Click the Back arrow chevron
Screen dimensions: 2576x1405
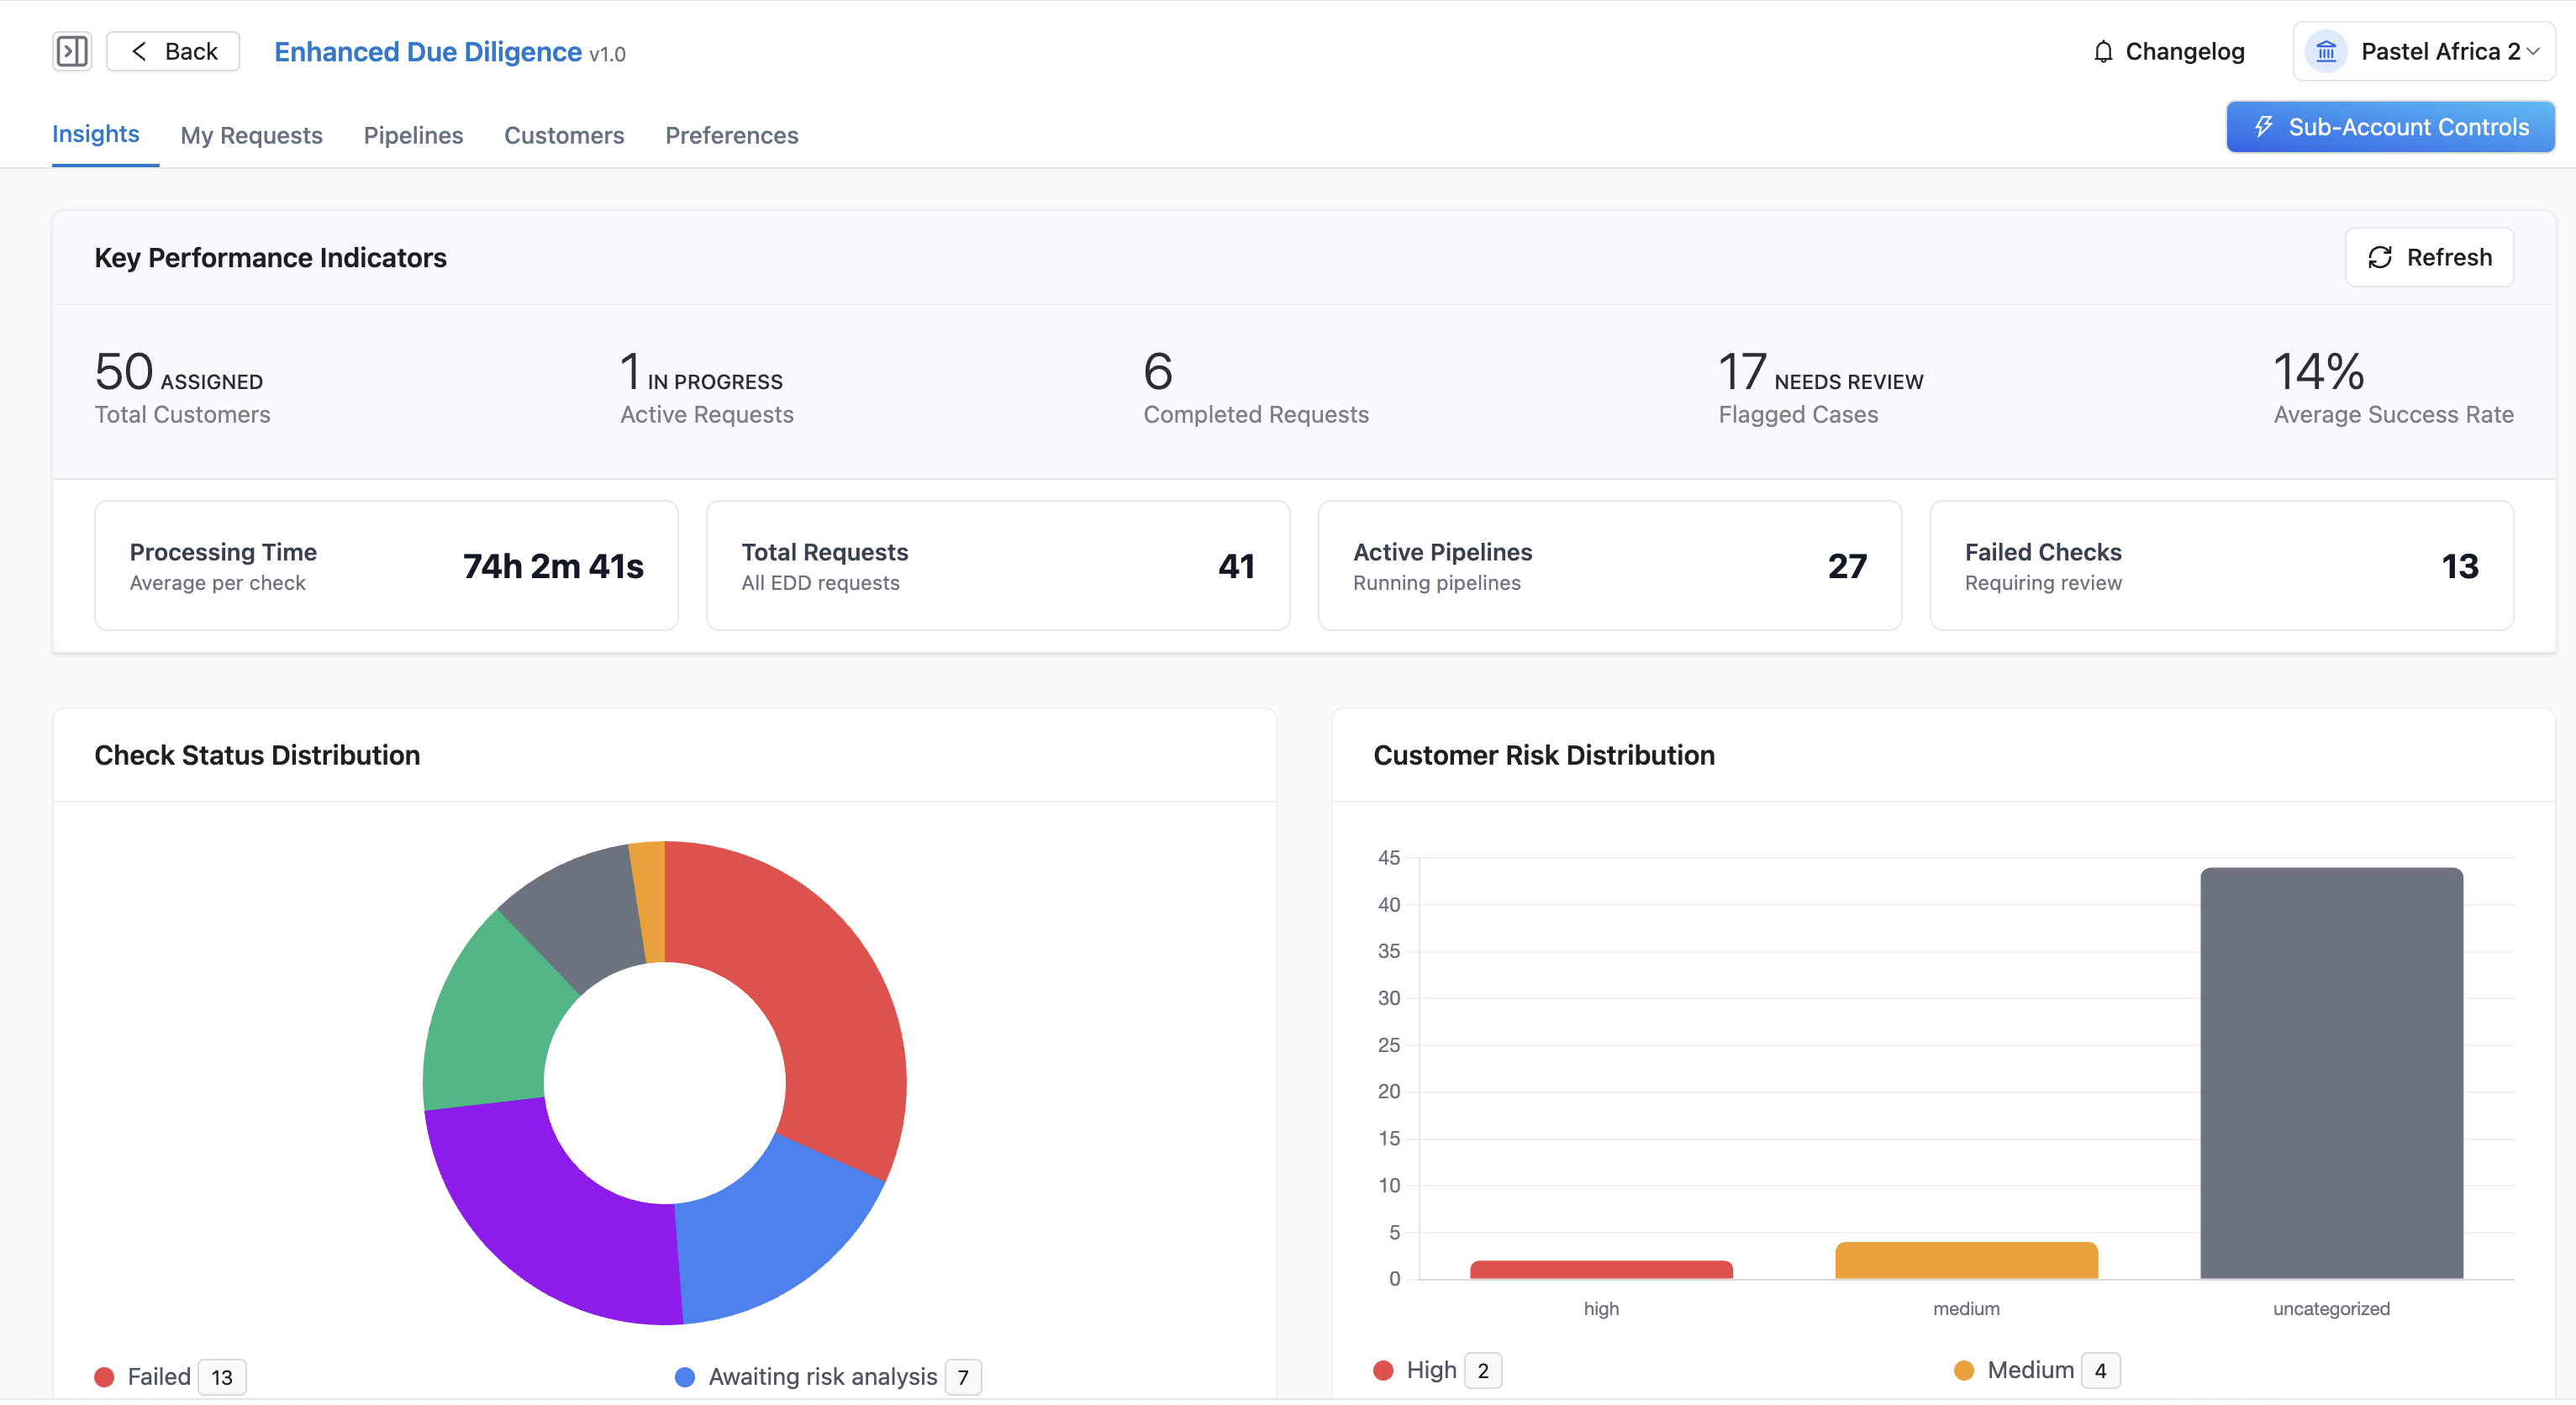tap(139, 52)
